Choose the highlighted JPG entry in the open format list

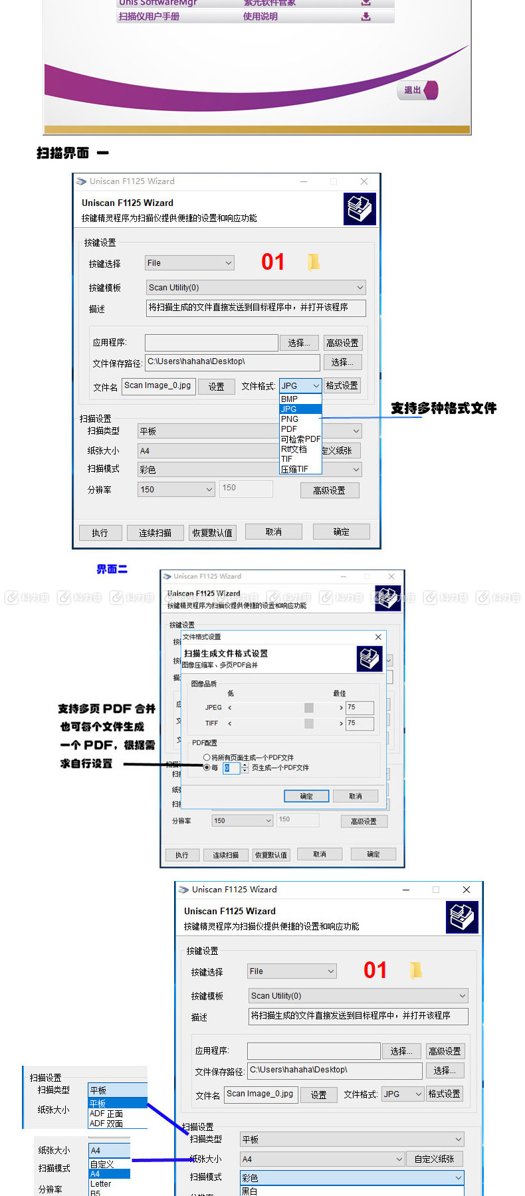point(300,409)
